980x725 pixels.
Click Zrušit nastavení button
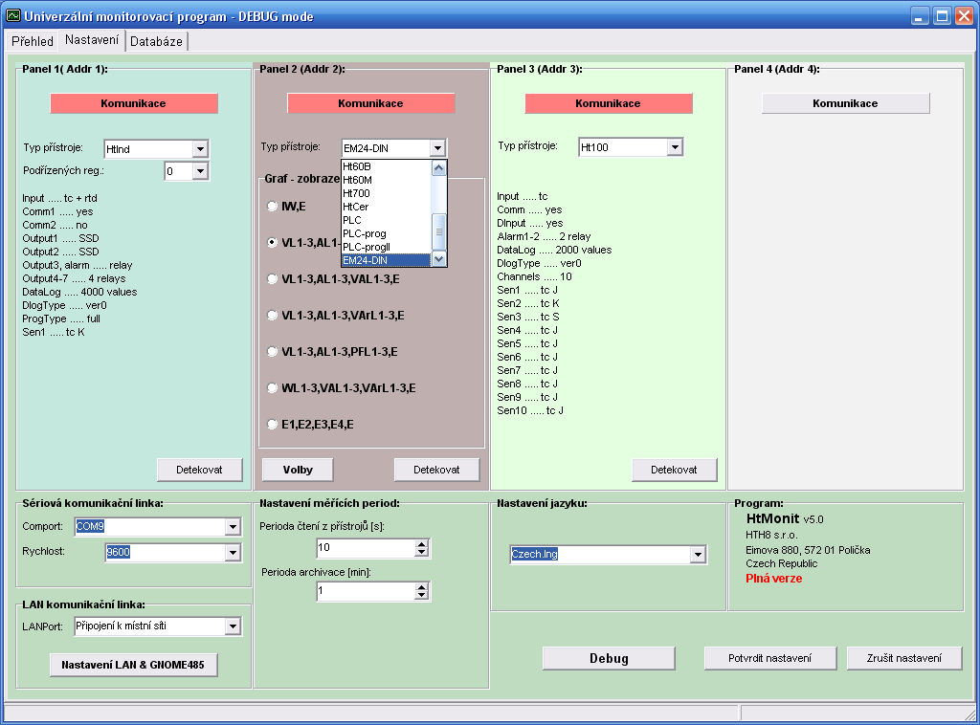[x=903, y=658]
